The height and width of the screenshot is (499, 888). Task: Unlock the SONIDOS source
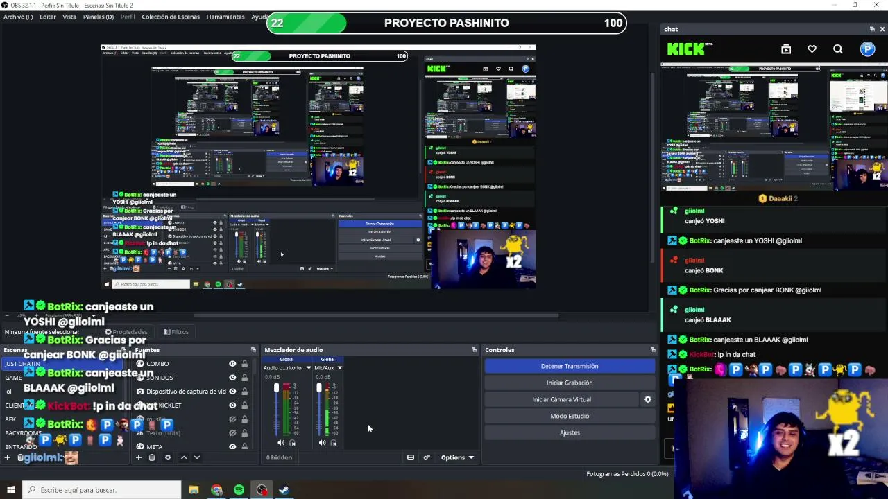(244, 378)
